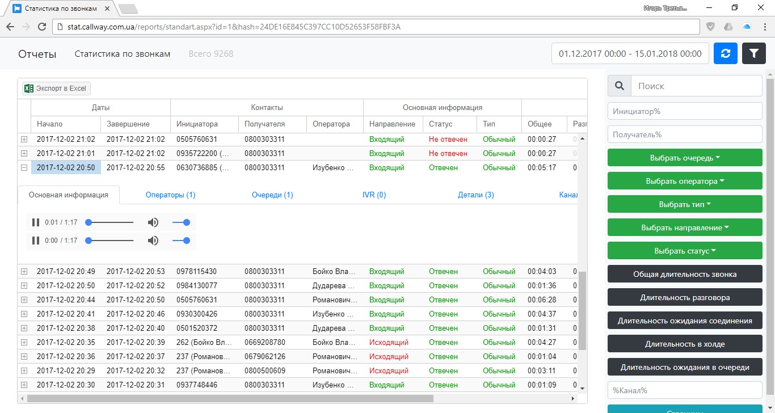Screen dimensions: 775x413
Task: Click the browser address bar
Action: 376,27
